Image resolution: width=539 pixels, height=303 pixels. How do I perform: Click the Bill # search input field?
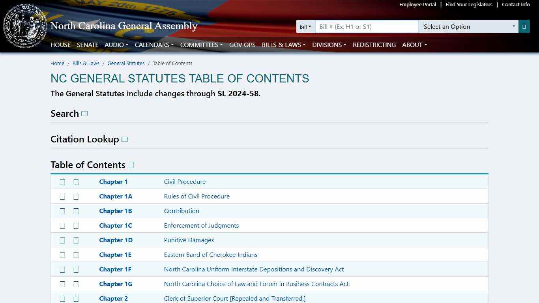click(x=366, y=26)
